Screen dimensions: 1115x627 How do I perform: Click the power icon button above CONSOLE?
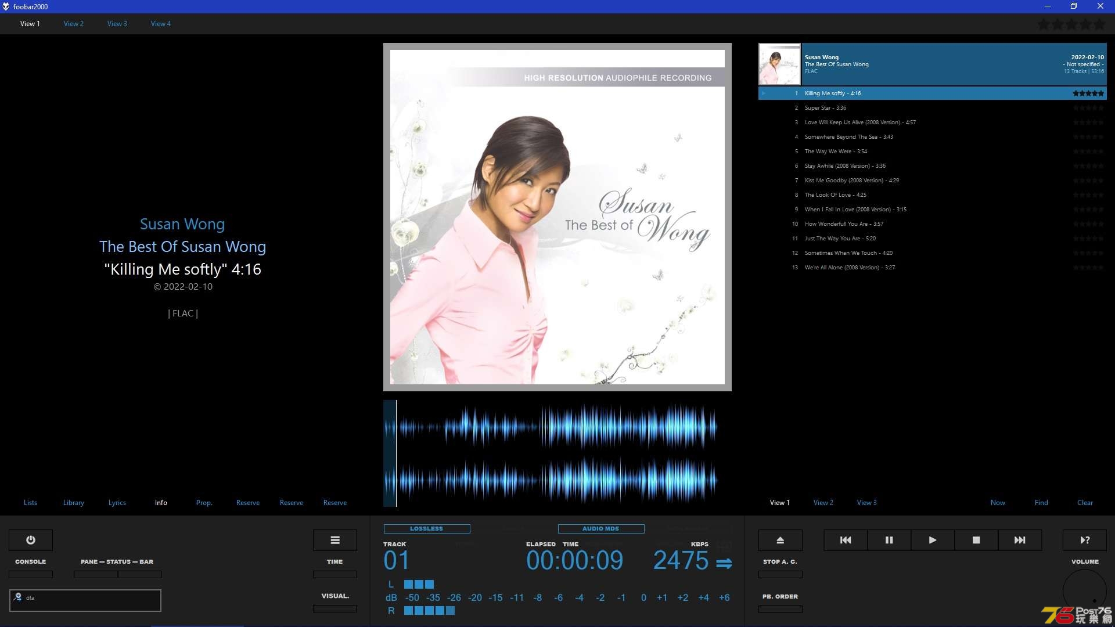click(x=31, y=540)
